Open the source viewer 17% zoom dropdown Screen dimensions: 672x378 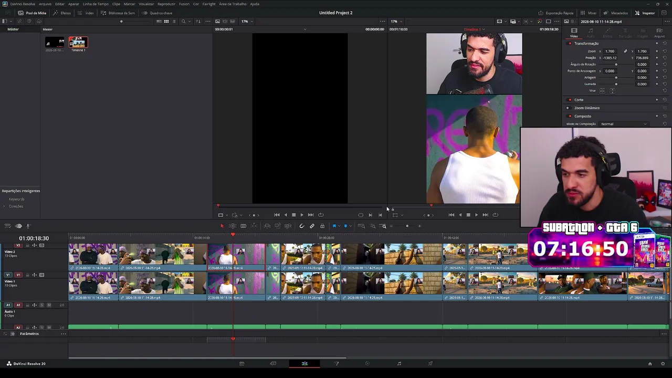(x=246, y=21)
